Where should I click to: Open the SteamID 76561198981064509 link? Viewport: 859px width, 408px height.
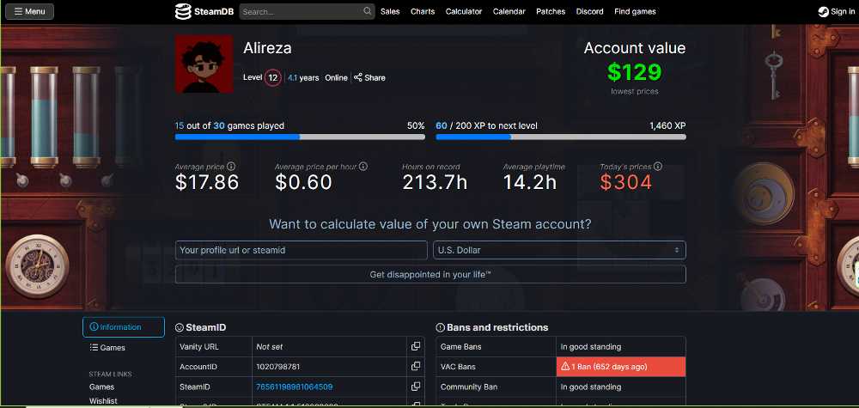coord(294,387)
